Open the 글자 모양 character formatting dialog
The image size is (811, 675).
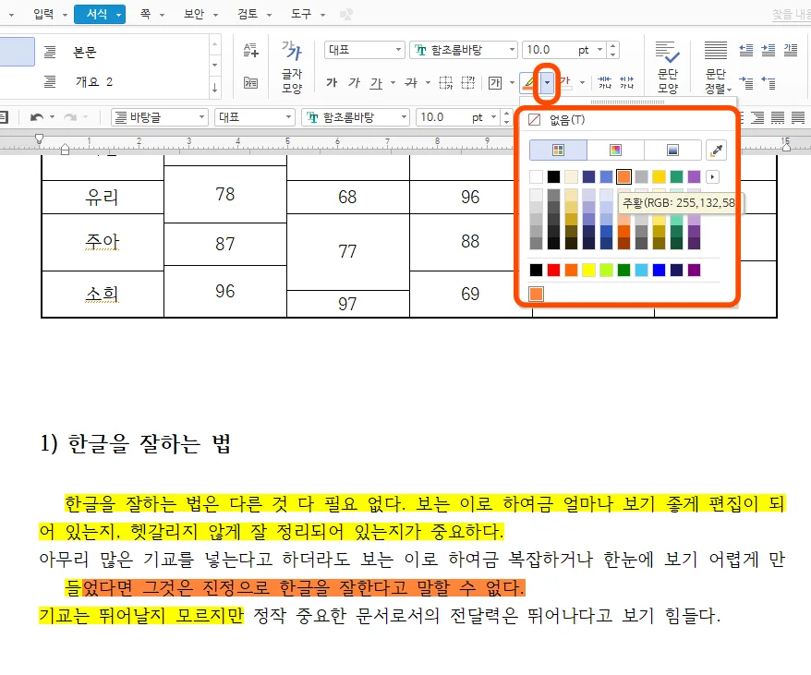[289, 65]
